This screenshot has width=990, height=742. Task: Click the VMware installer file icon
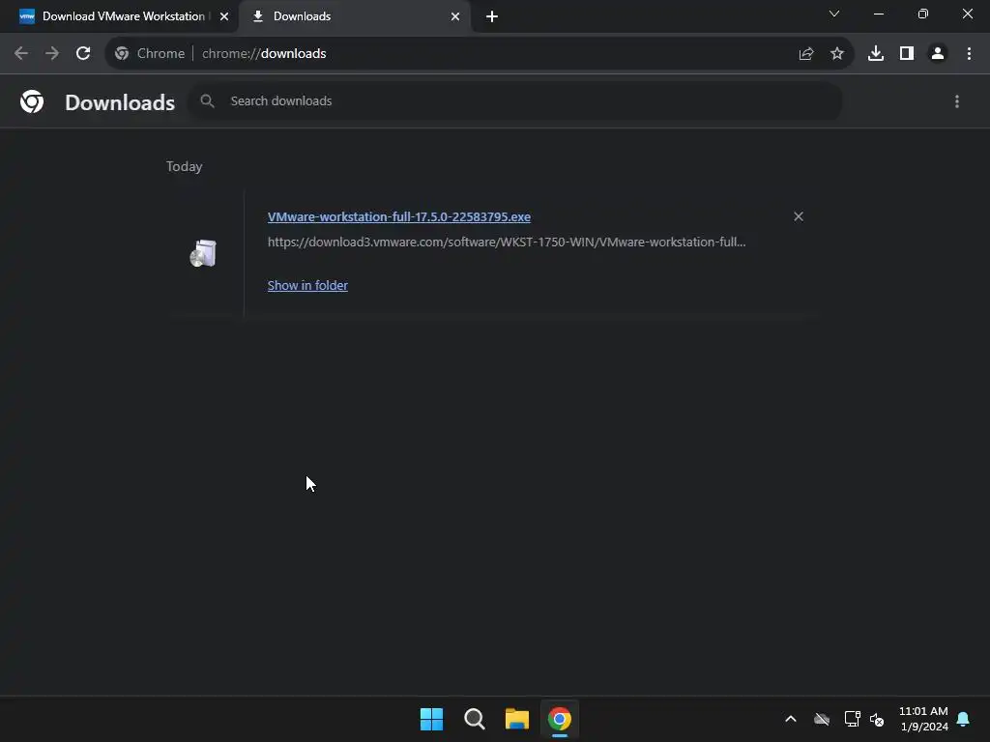pyautogui.click(x=203, y=254)
